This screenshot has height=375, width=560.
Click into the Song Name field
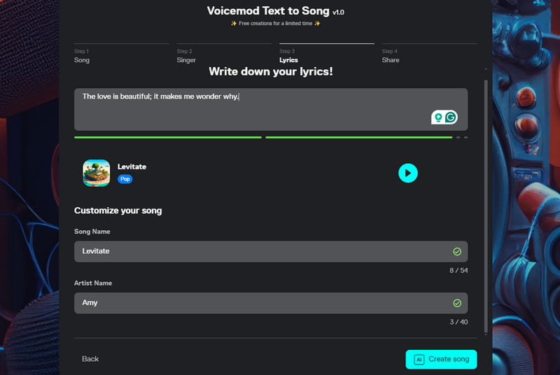coord(259,251)
